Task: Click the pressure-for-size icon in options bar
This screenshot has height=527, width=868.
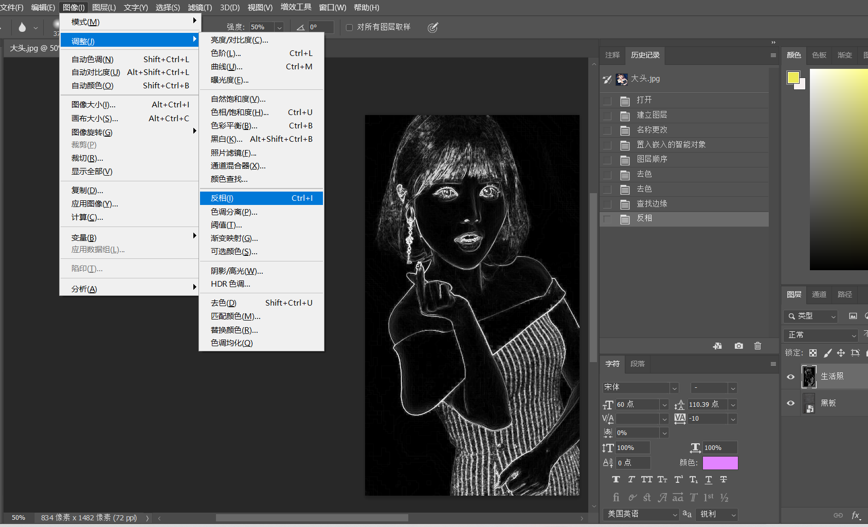Action: click(x=432, y=27)
